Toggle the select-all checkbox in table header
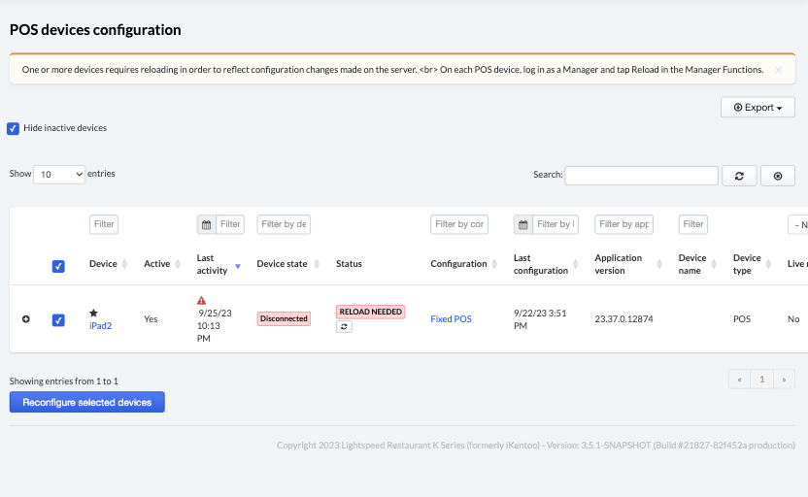Image resolution: width=808 pixels, height=497 pixels. click(x=58, y=266)
